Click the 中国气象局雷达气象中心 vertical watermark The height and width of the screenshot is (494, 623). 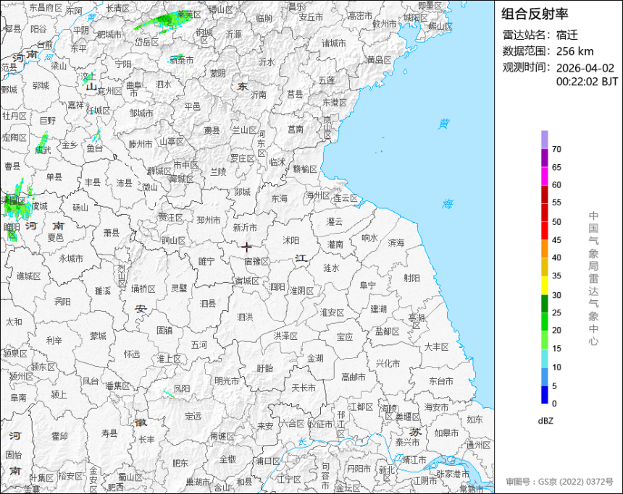593,278
